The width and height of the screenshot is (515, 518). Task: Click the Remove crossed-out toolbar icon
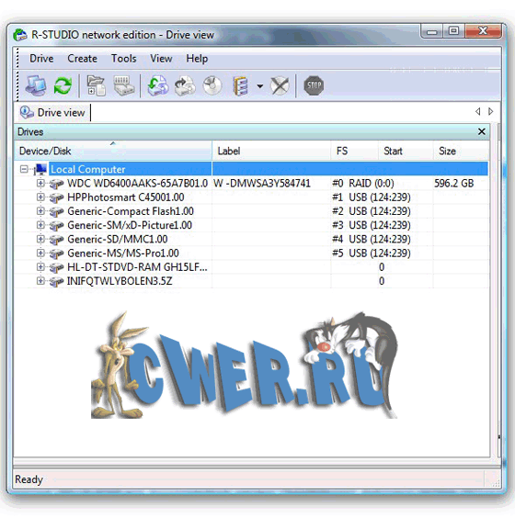tap(280, 86)
